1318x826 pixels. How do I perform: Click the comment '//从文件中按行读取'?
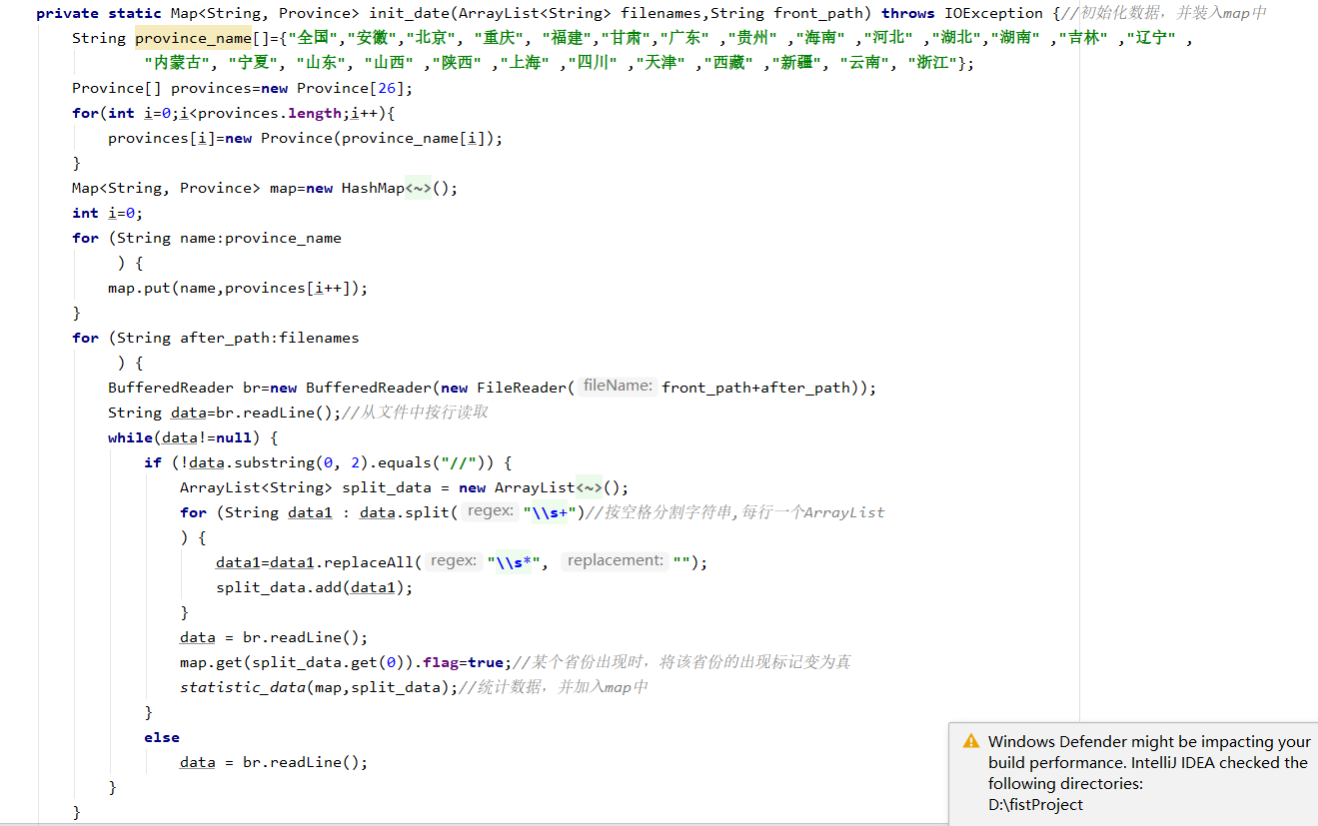(415, 413)
